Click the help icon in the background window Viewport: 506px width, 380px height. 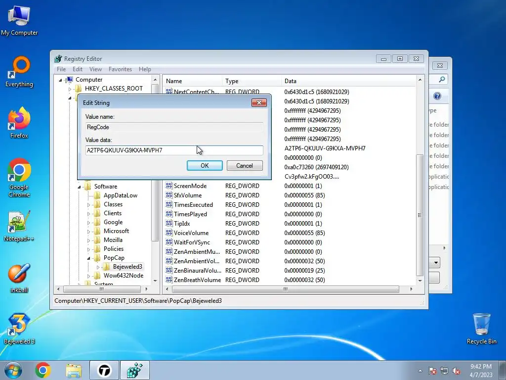coord(437,96)
